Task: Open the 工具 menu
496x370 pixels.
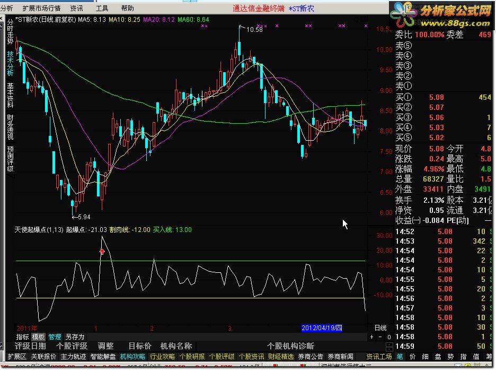Action: [x=102, y=8]
